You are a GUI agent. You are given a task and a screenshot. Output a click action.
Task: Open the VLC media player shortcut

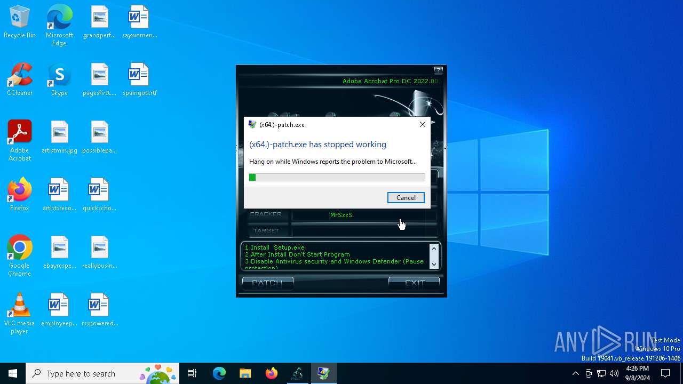pos(20,314)
